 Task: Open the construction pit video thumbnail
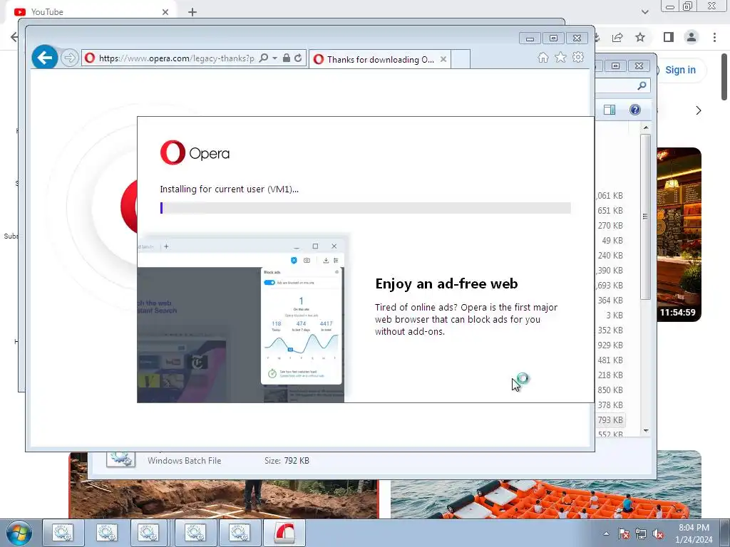click(x=223, y=499)
